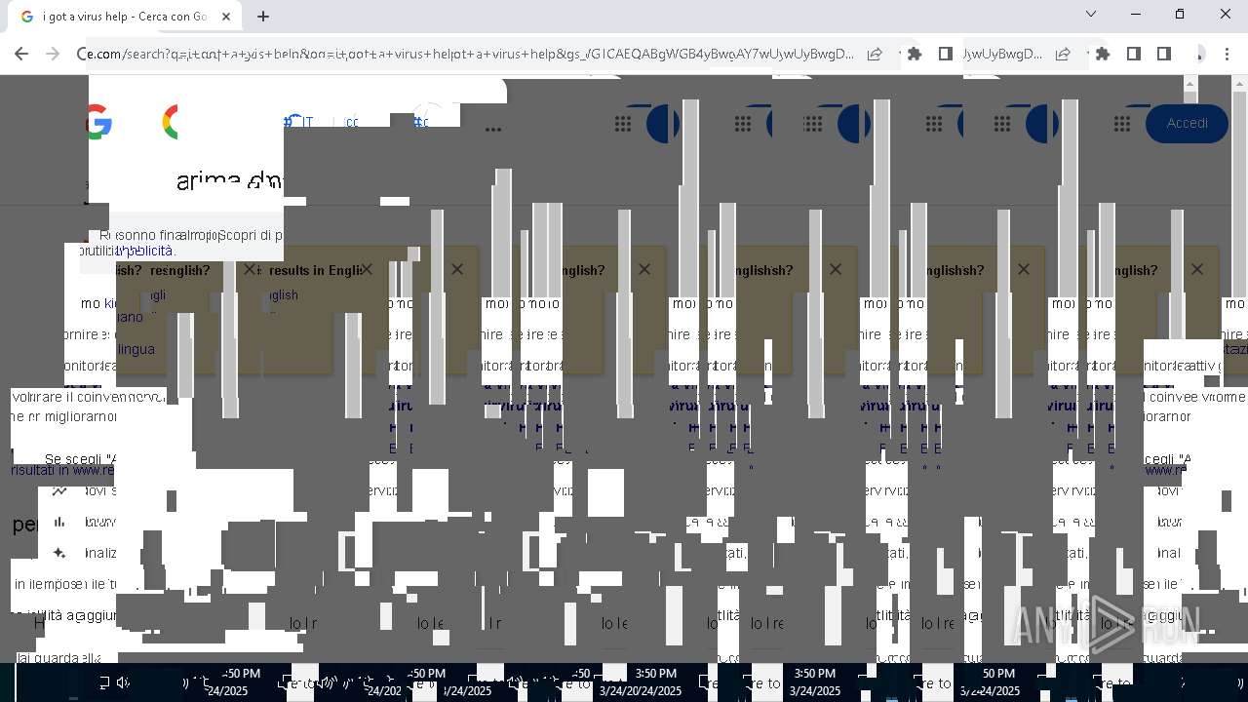Open the taskbar volume speaker icon
Screen dimensions: 1248x702
pyautogui.click(x=123, y=682)
